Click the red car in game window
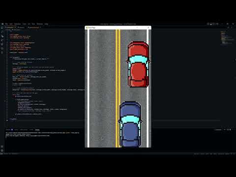This screenshot has width=236, height=177. point(138,64)
